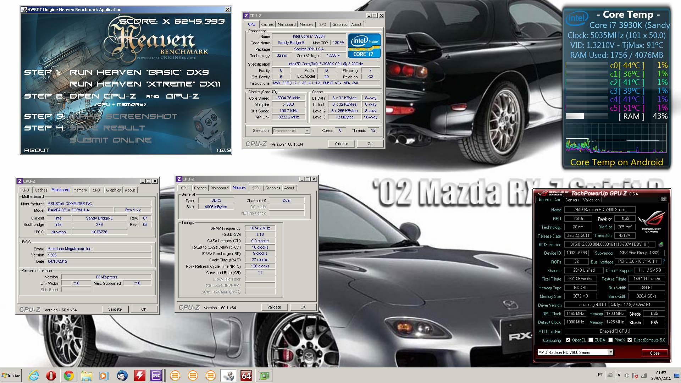
Task: Open the network signal tray icon
Action: (x=644, y=376)
